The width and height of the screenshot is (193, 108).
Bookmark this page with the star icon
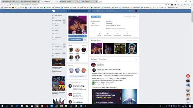169,5
